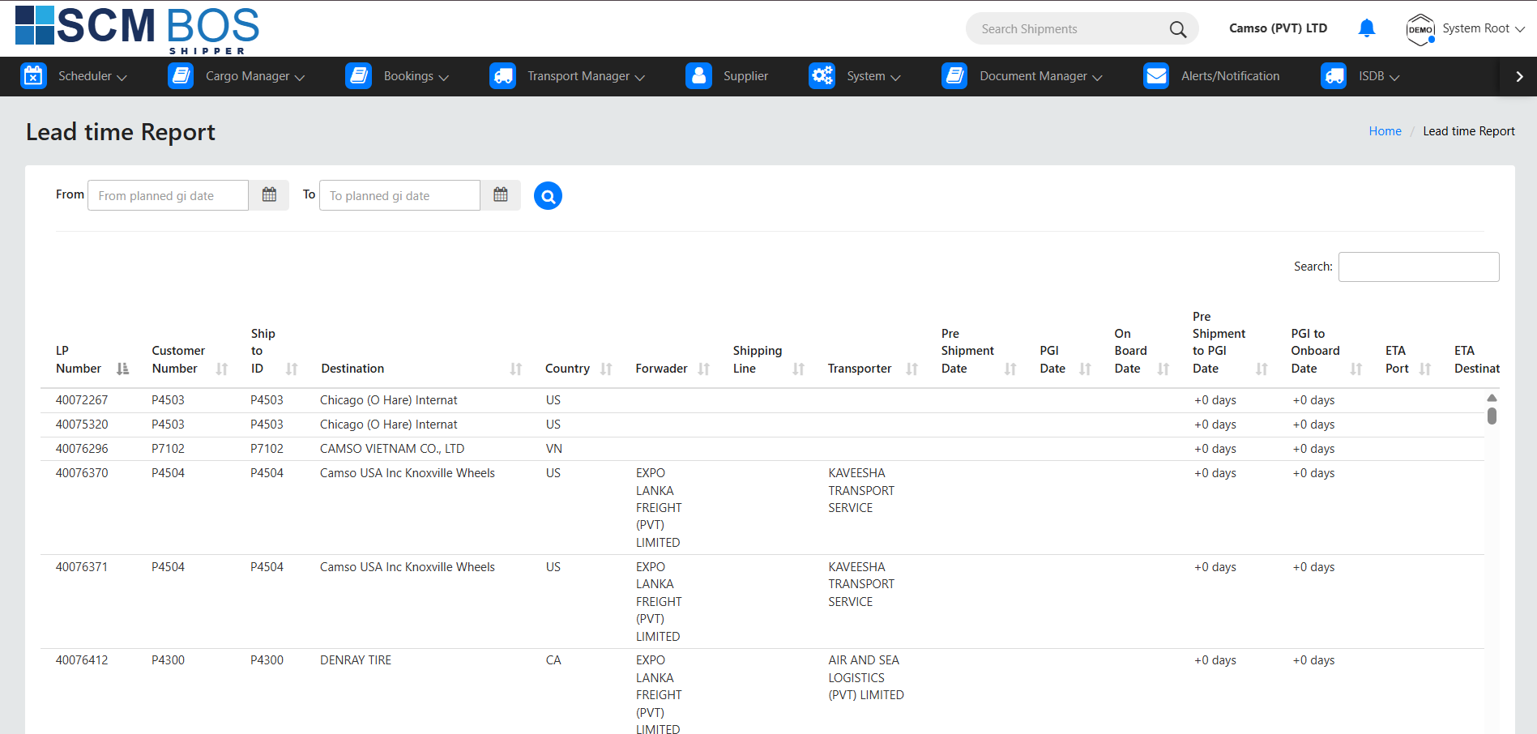
Task: Open the notification bell
Action: pyautogui.click(x=1367, y=28)
